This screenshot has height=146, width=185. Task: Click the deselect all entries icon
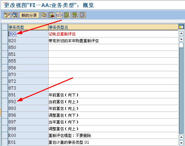pyautogui.click(x=83, y=15)
